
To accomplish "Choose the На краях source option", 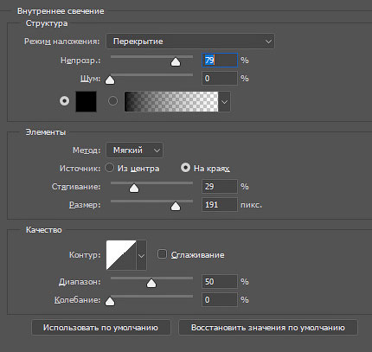I will [x=185, y=168].
